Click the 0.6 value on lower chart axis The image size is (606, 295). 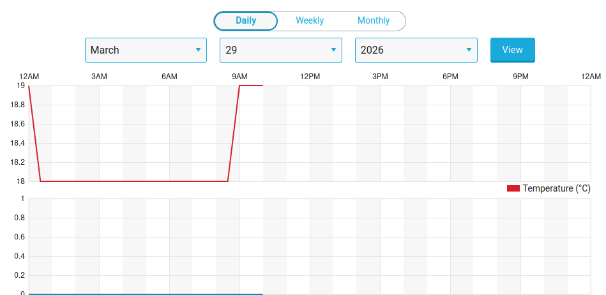(19, 238)
